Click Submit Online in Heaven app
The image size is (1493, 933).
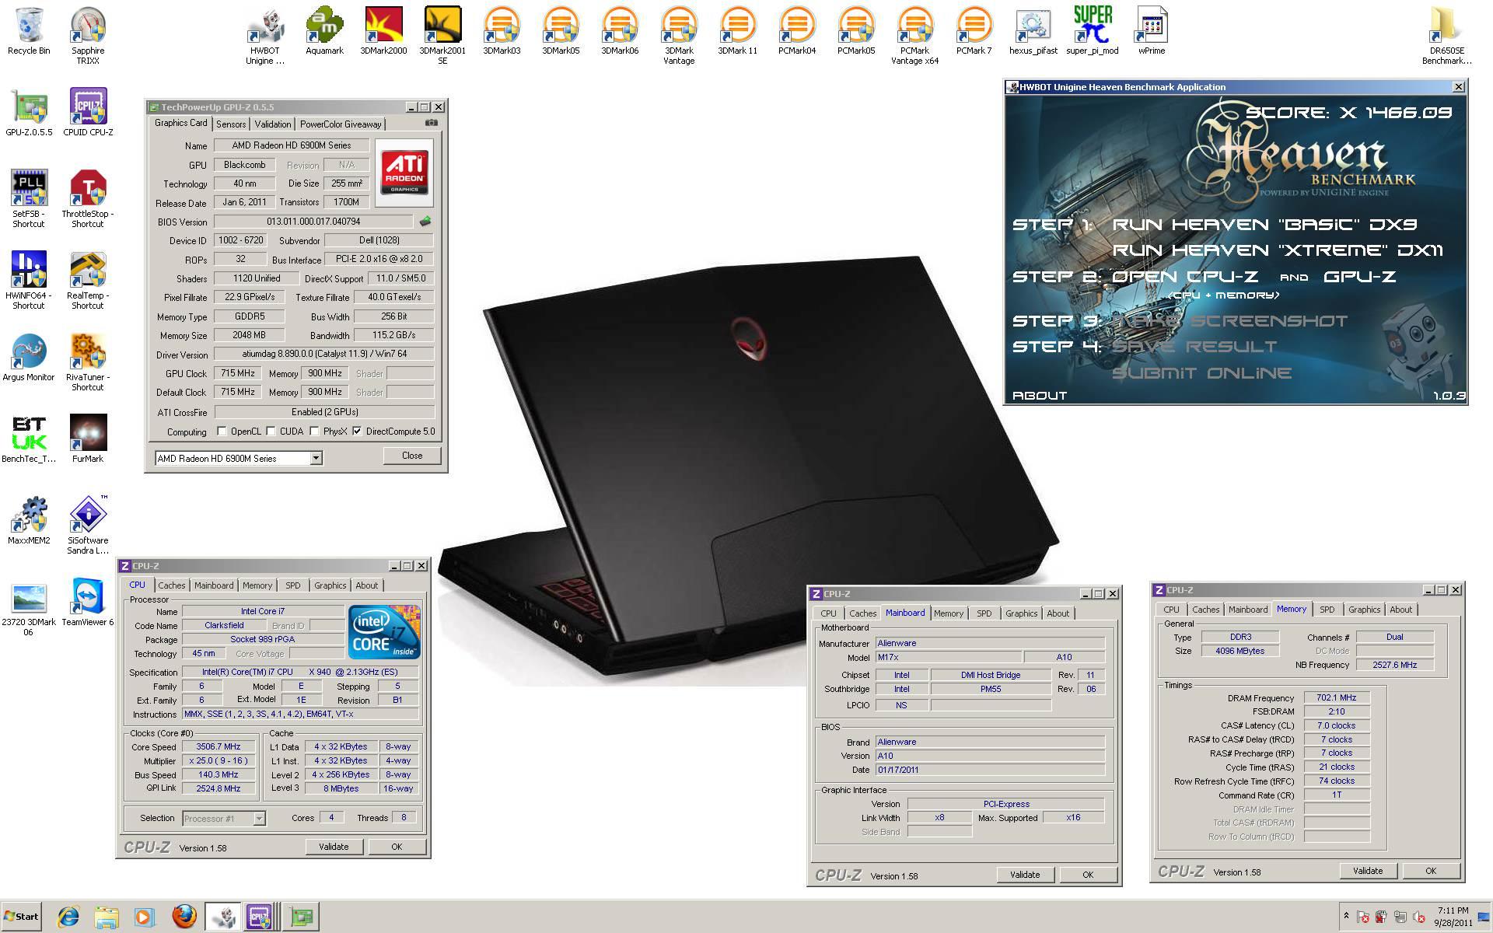1201,373
